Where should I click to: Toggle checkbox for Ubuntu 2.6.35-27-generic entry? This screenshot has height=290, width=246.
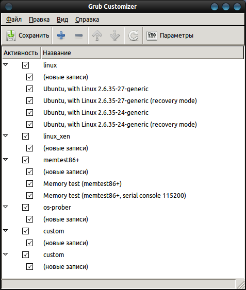tap(29, 89)
